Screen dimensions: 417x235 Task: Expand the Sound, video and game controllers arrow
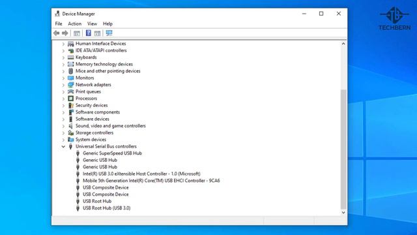[63, 126]
